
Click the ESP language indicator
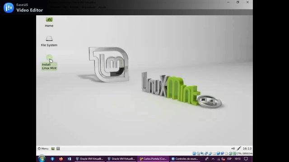tap(229, 159)
